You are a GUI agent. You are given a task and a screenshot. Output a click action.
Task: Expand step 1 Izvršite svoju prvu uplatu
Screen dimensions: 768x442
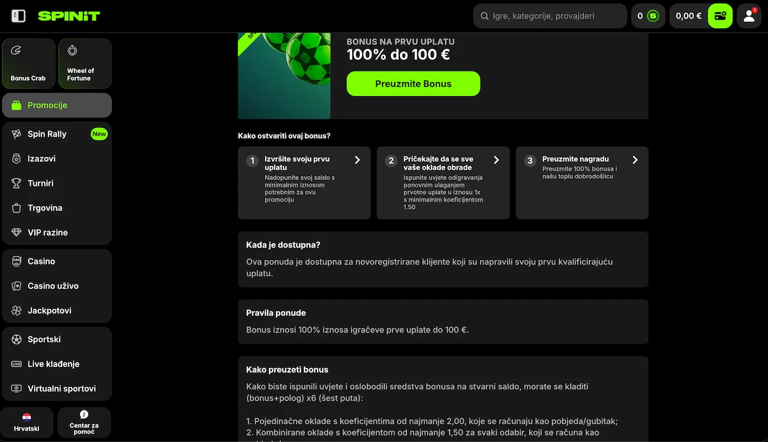(357, 160)
